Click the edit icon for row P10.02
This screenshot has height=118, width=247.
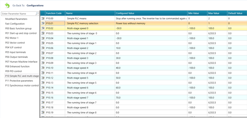point(43,28)
